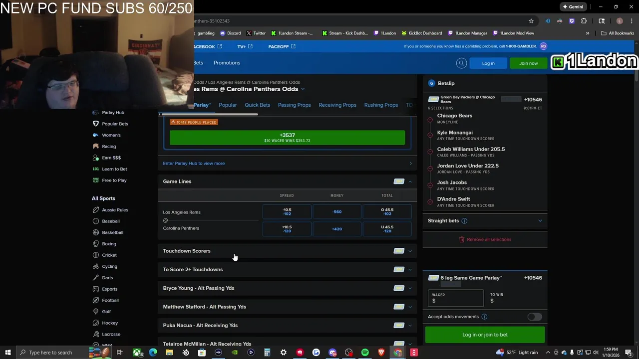
Task: Switch to the Popular tab
Action: [228, 105]
